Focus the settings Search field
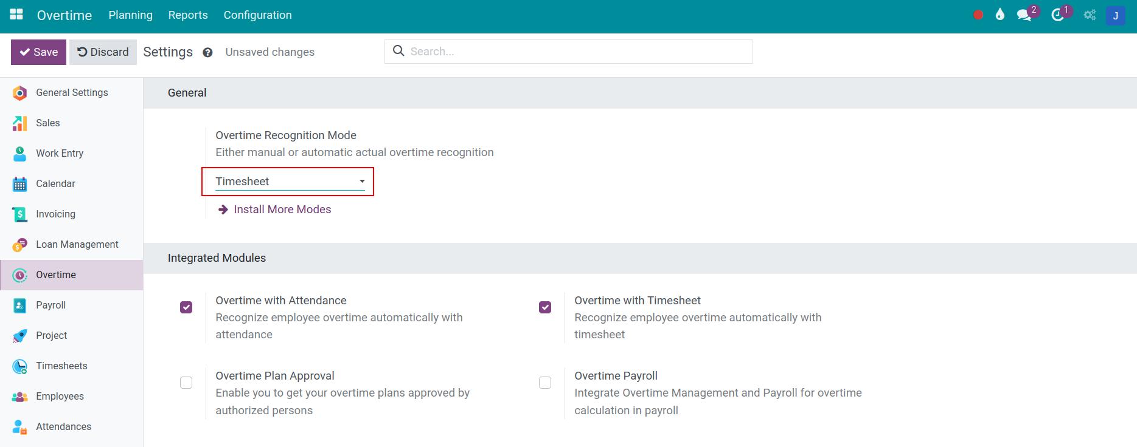This screenshot has width=1137, height=447. [569, 52]
